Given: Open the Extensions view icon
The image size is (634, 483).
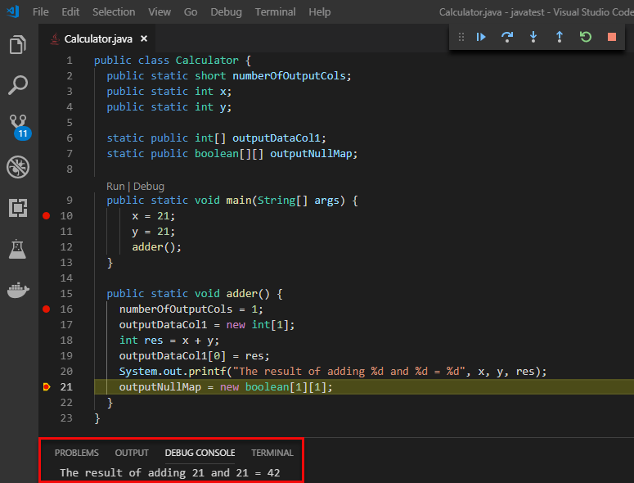Looking at the screenshot, I should pos(18,209).
